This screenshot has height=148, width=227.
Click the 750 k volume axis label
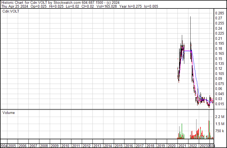pyautogui.click(x=220, y=131)
